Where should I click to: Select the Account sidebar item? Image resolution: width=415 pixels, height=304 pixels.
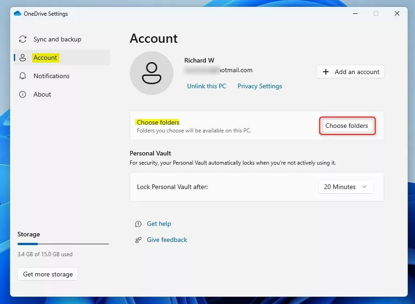coord(62,57)
